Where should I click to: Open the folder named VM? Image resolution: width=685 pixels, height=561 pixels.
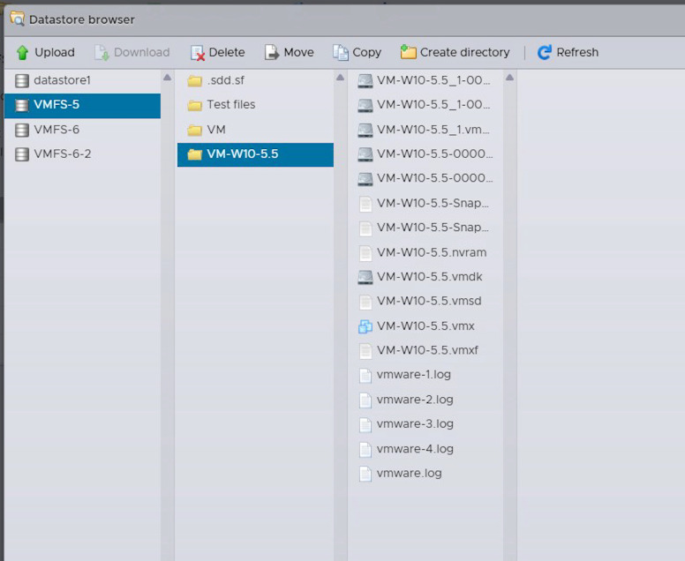[255, 130]
